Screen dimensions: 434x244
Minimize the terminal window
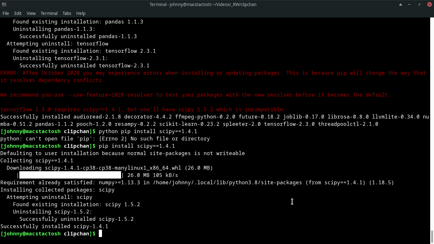[410, 4]
